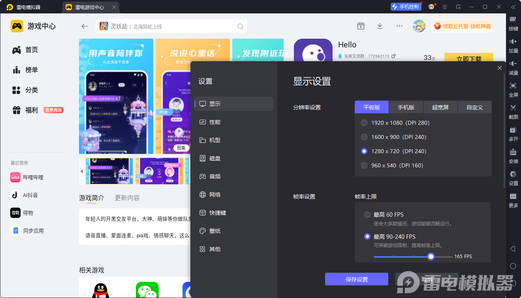Click the 保存设置 button

[356, 279]
